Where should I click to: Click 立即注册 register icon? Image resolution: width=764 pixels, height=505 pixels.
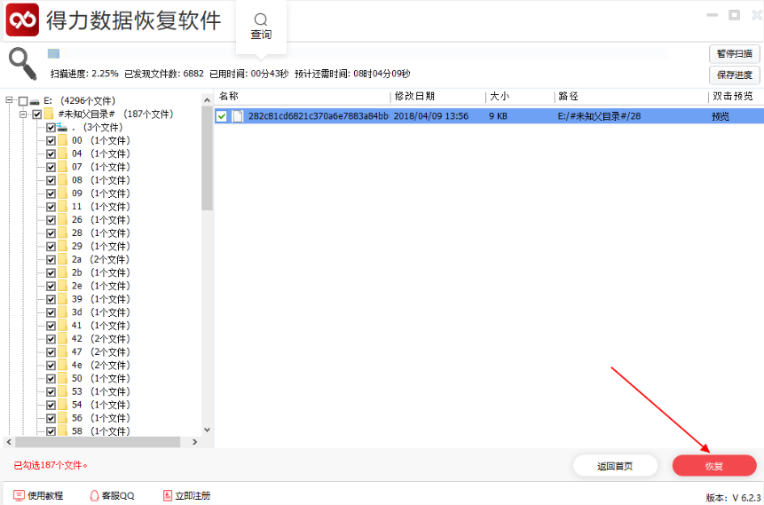(167, 495)
